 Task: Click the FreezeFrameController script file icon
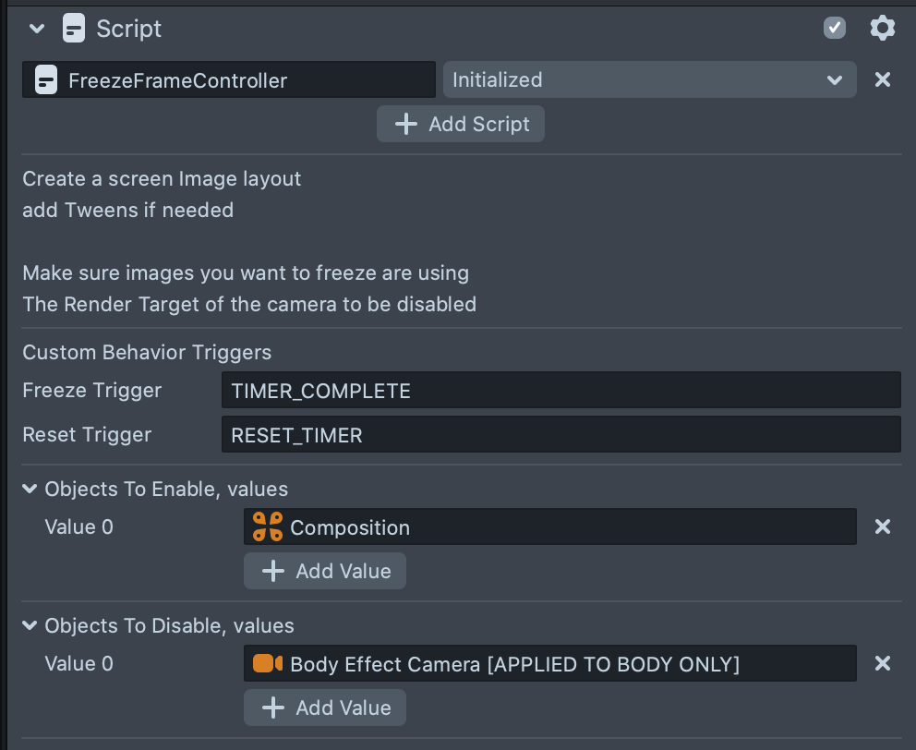(x=45, y=80)
